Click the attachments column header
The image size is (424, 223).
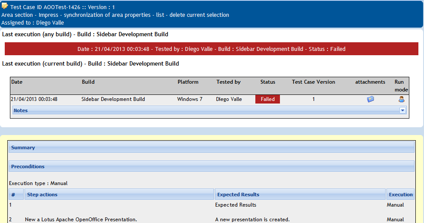(370, 82)
